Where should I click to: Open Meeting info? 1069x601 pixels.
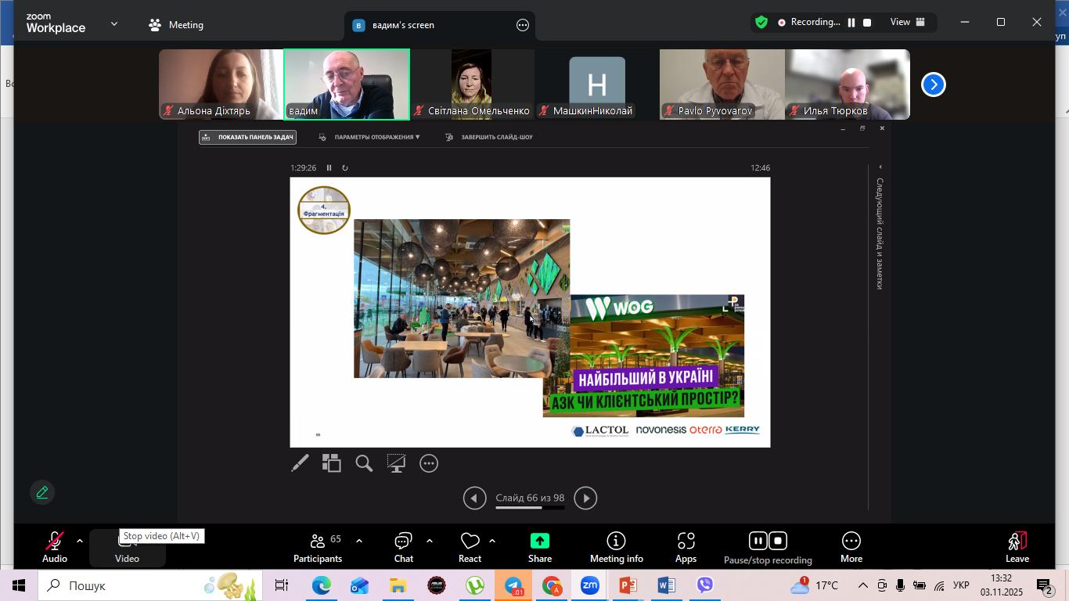(616, 547)
